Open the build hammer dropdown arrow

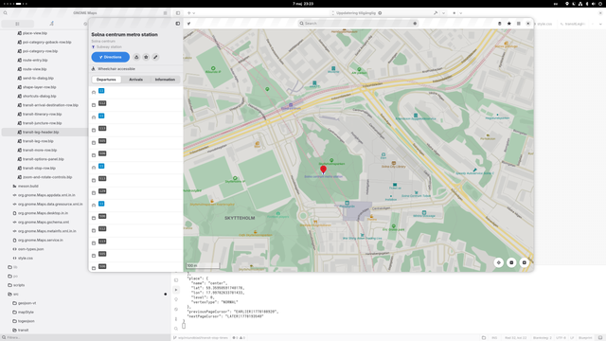coord(443,13)
